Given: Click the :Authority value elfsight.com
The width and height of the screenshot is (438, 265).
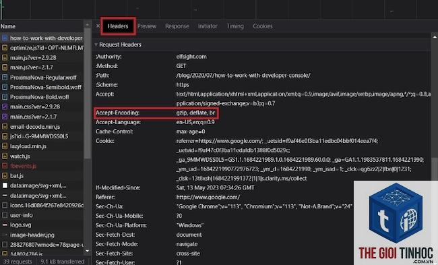Looking at the screenshot, I should 191,57.
